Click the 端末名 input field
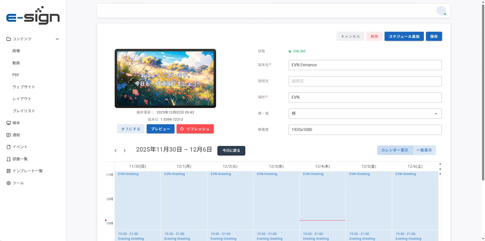485x241 pixels. point(365,65)
